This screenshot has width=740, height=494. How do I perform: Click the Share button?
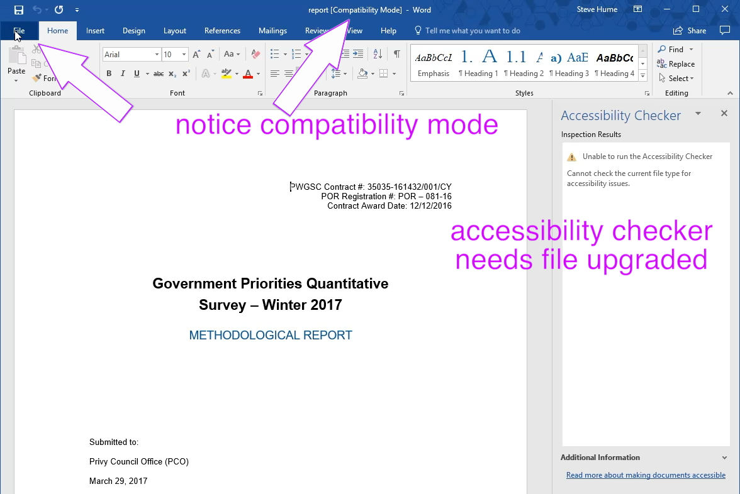click(x=690, y=31)
